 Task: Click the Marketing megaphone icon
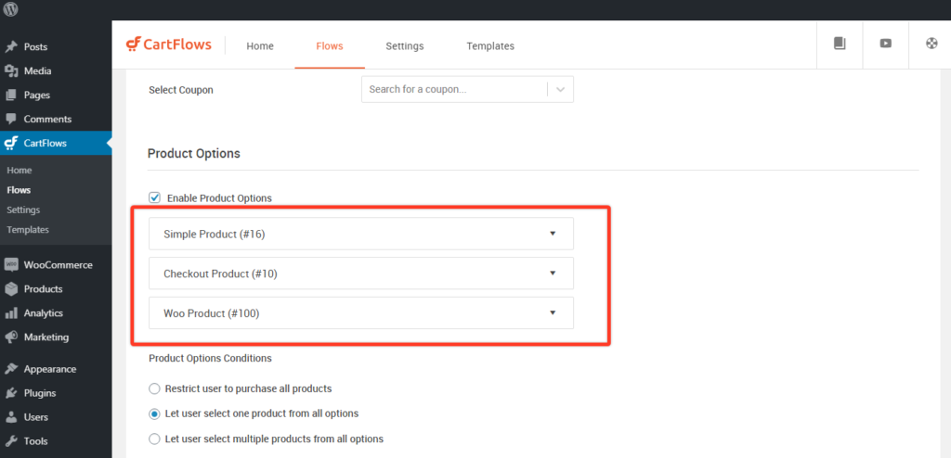[x=11, y=337]
